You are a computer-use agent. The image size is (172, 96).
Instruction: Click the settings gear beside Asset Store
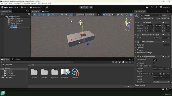pos(47,7)
